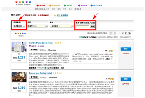Click the Riverside hotel address text

coord(52,50)
